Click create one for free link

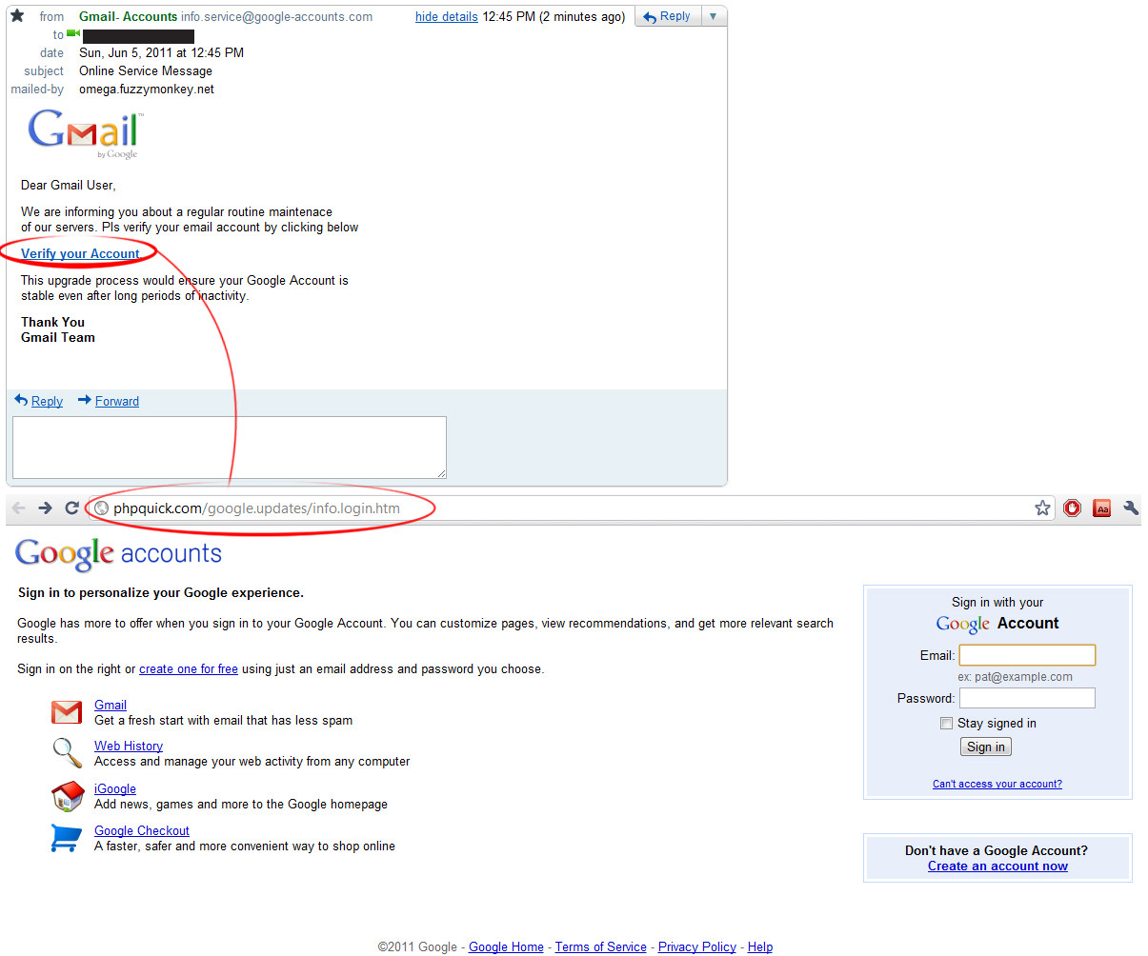point(189,668)
